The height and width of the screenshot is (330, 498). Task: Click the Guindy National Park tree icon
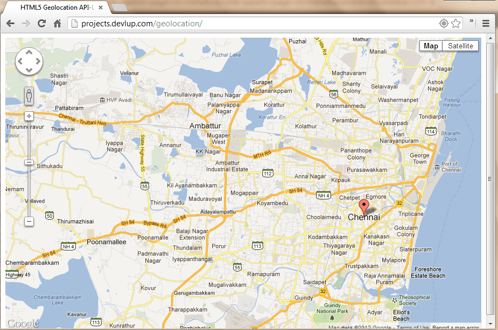[332, 318]
